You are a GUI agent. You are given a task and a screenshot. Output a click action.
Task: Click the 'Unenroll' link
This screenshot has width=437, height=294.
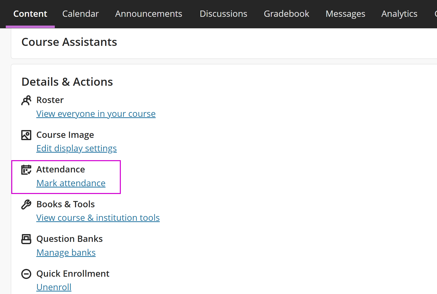pyautogui.click(x=54, y=287)
